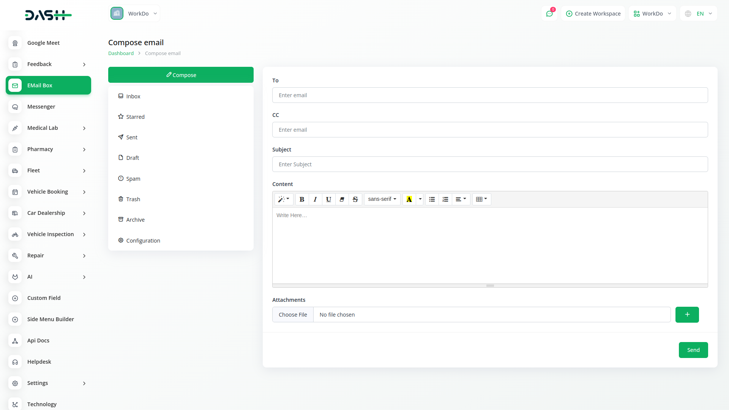
Task: Click the WorkDo workspace avatar icon
Action: pos(117,13)
